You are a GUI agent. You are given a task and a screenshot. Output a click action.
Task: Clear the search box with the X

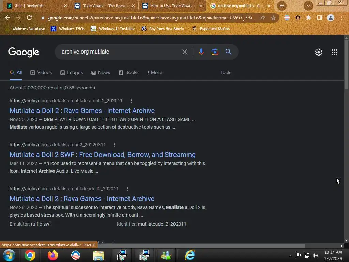tap(185, 52)
